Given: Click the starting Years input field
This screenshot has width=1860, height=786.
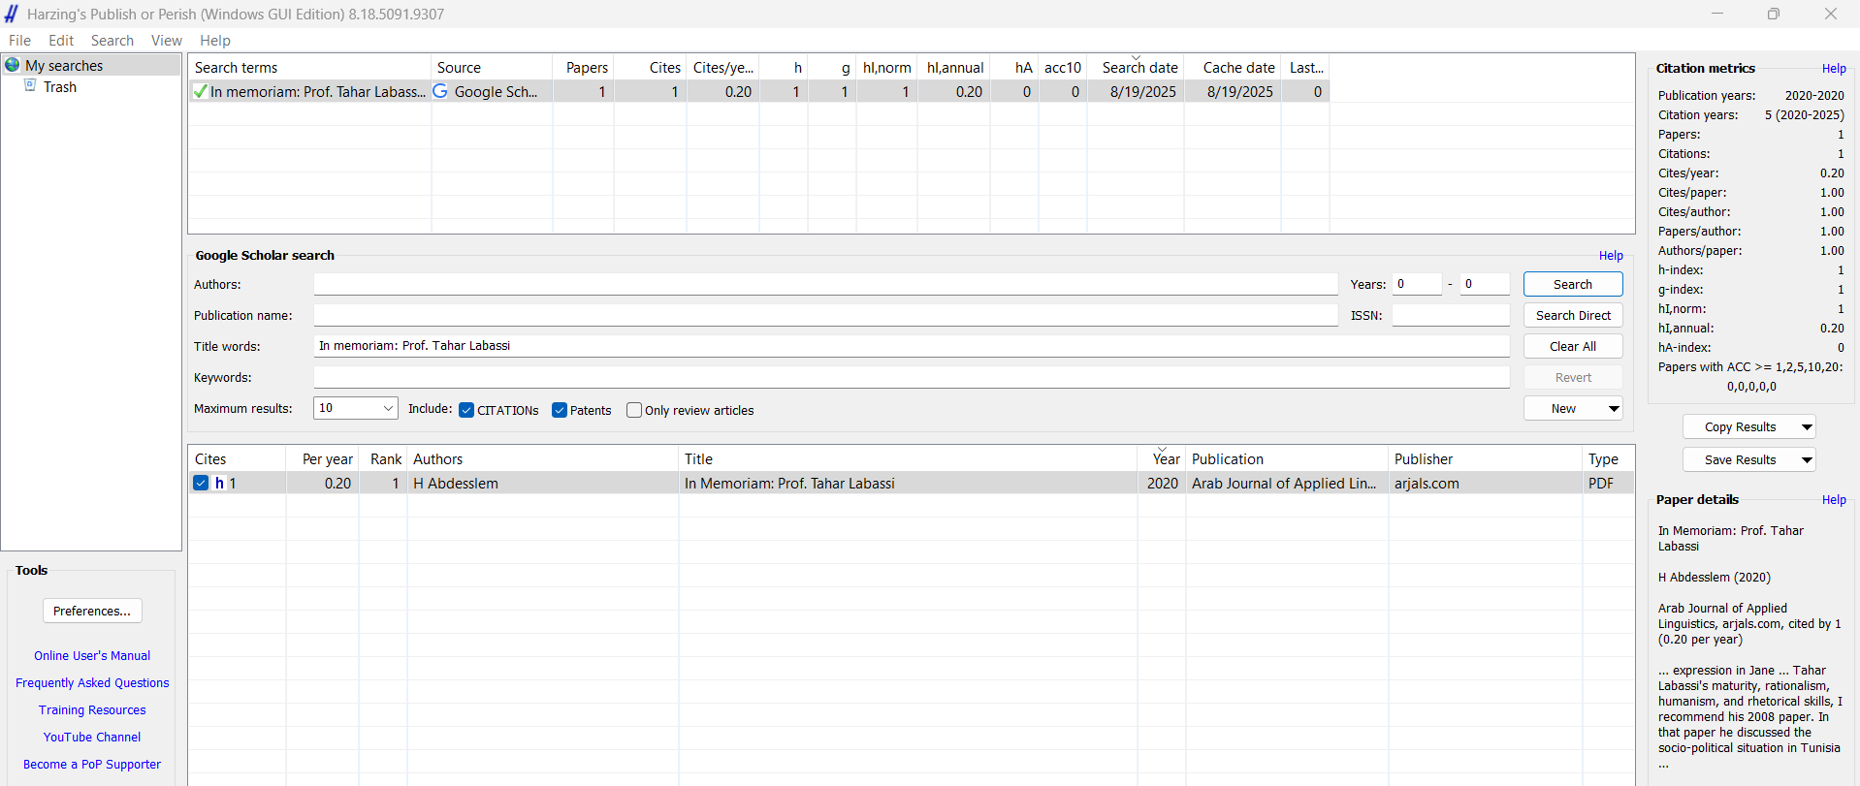Looking at the screenshot, I should tap(1417, 284).
